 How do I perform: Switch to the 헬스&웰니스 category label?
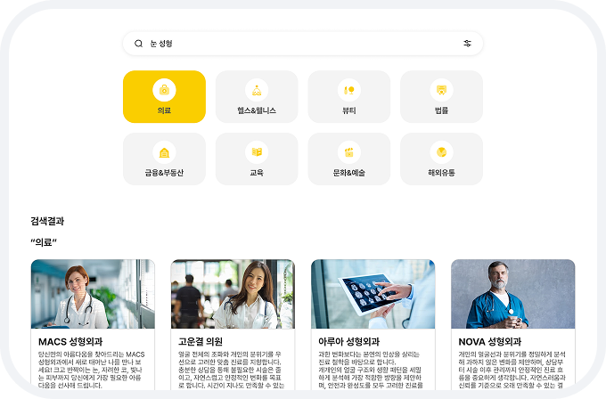pos(257,110)
